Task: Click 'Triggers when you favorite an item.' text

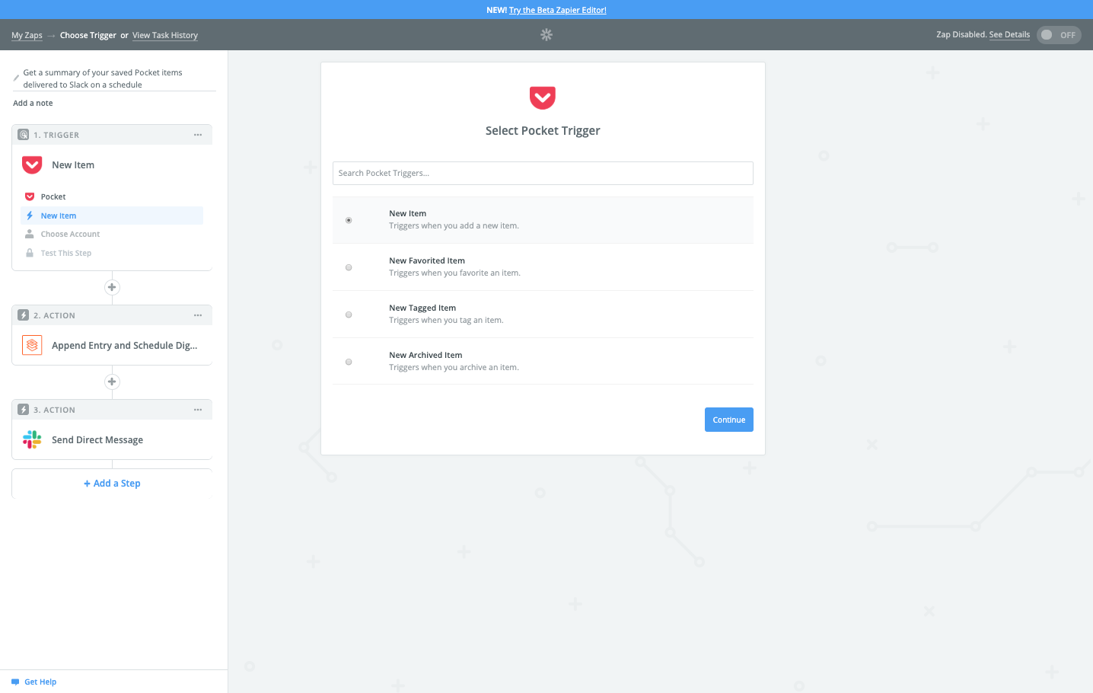Action: [454, 273]
